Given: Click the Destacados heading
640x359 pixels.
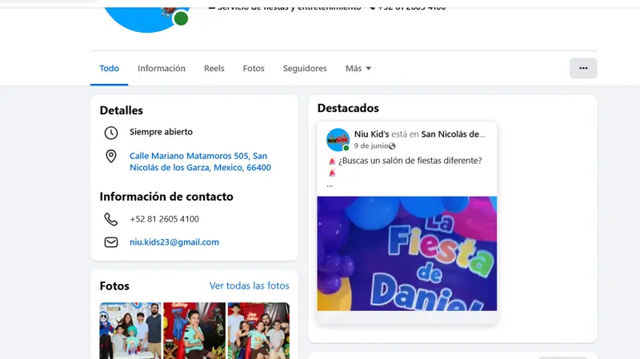Looking at the screenshot, I should [348, 108].
